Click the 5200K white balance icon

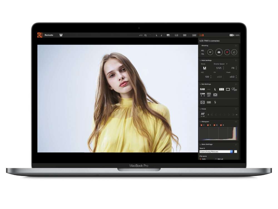[202, 95]
